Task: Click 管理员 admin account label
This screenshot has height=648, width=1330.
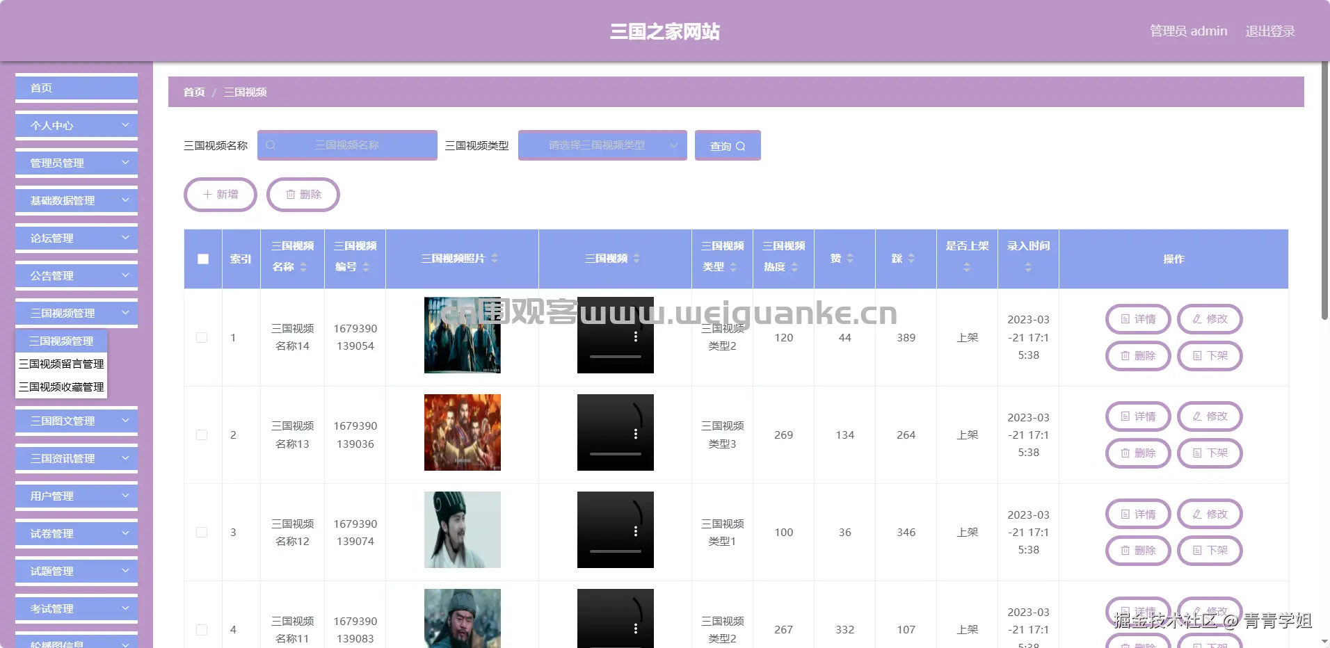Action: pyautogui.click(x=1188, y=31)
